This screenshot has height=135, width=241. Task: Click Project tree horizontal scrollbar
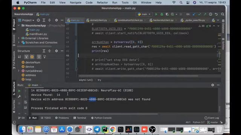pos(34,46)
